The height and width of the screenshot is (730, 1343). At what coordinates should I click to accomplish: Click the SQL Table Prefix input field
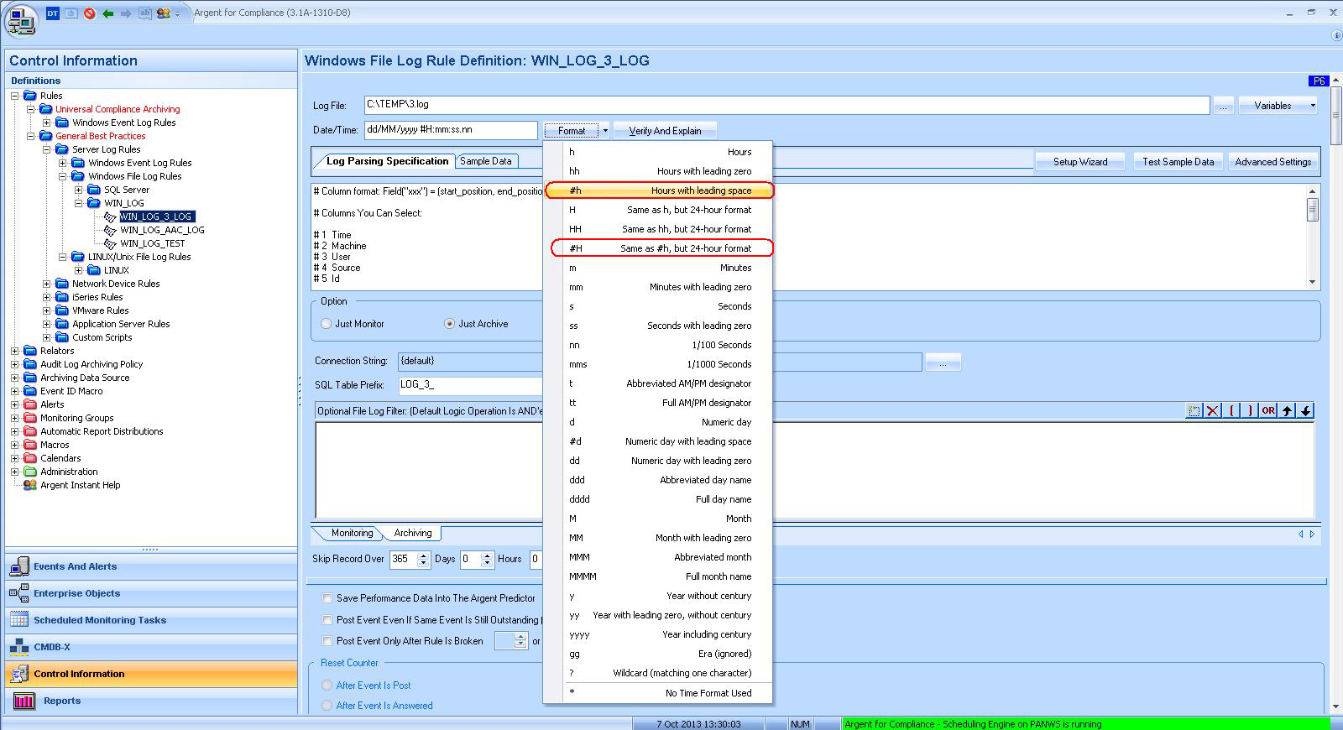click(x=468, y=385)
